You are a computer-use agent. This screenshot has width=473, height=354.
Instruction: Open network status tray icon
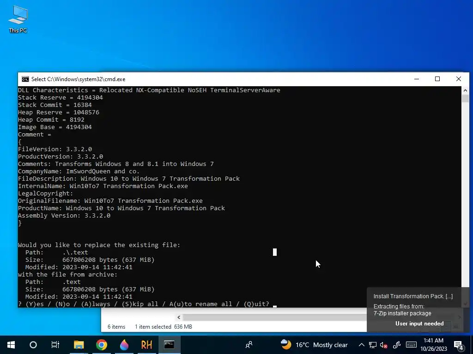[373, 345]
